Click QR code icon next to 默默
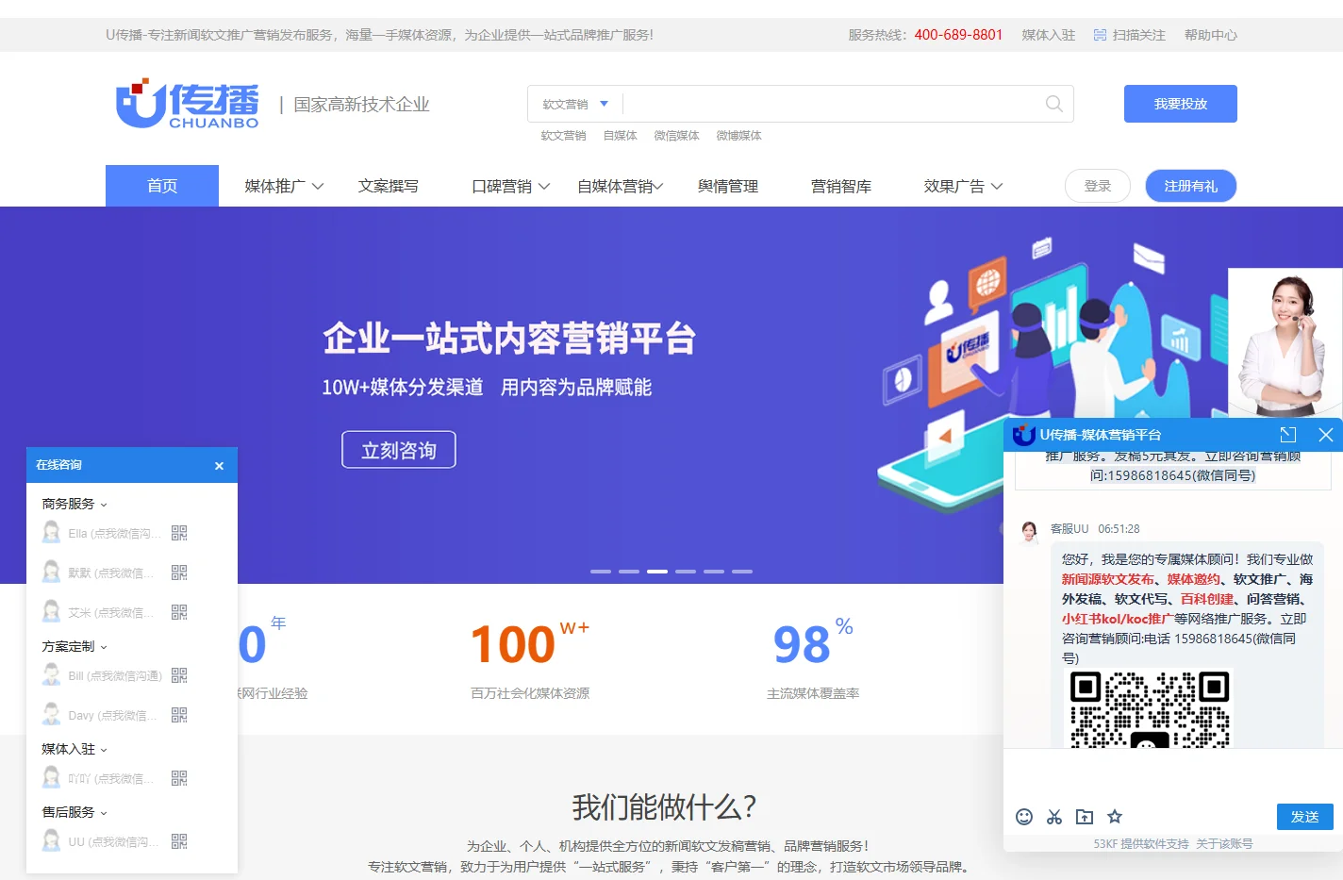The width and height of the screenshot is (1343, 880). pos(179,573)
